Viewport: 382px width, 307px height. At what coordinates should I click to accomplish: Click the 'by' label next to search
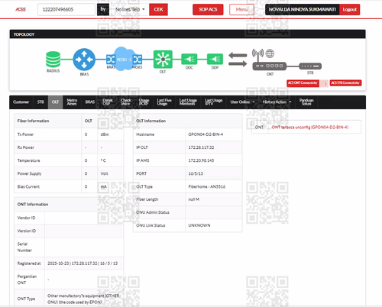coord(103,9)
